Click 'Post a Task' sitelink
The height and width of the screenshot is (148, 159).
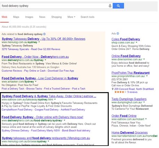[x=79, y=89]
